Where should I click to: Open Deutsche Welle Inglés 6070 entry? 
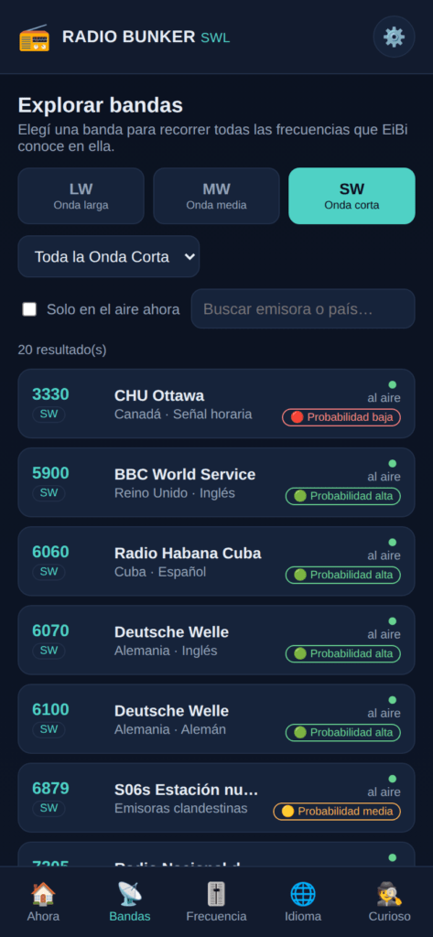tap(216, 640)
